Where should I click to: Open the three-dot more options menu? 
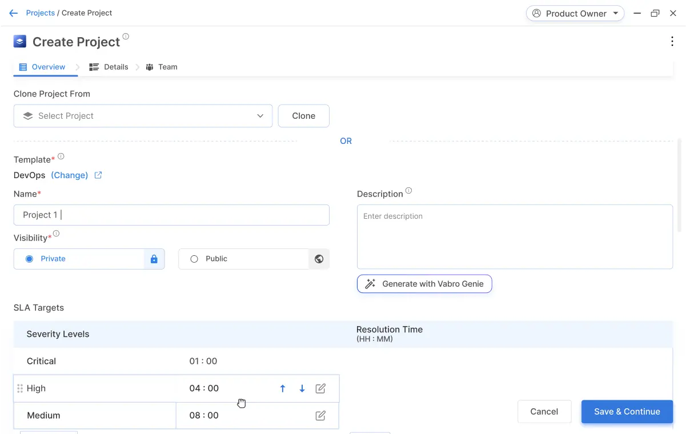point(672,41)
